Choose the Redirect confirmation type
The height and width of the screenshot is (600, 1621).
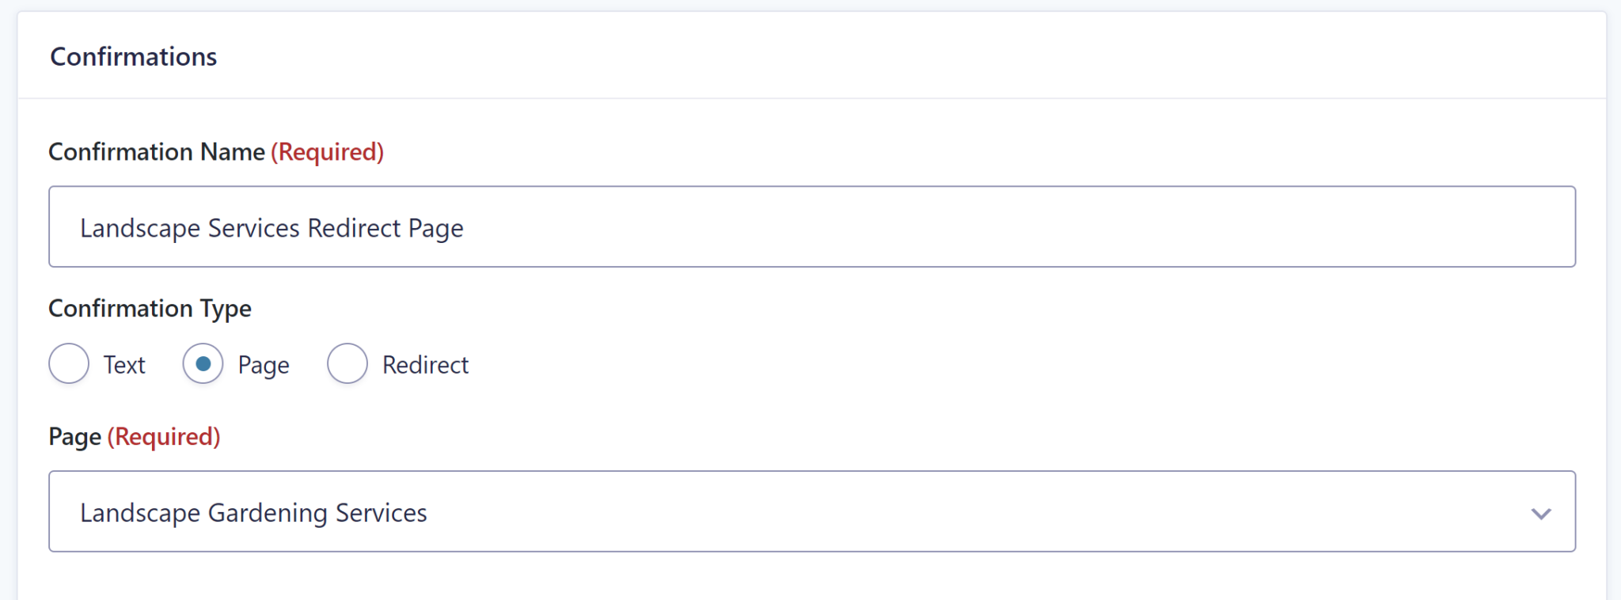347,364
